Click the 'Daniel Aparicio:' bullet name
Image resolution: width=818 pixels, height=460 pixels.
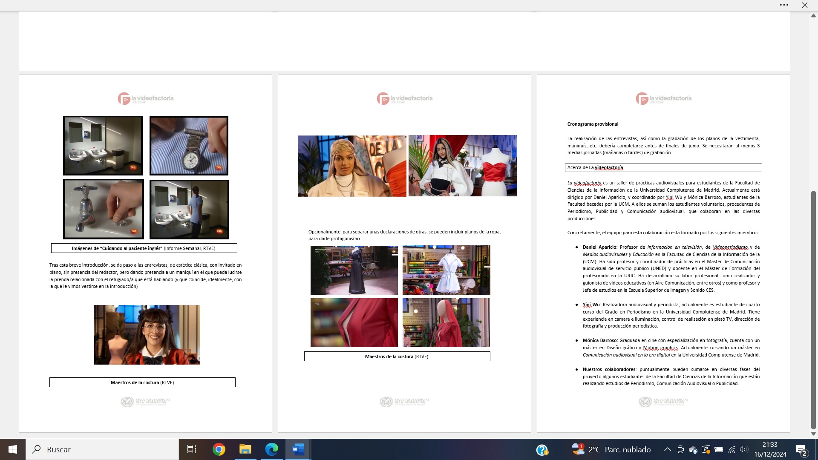[x=600, y=247]
